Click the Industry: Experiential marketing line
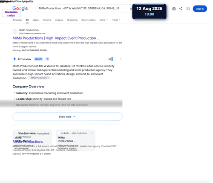Image resolution: width=213 pixels, height=183 pixels. click(x=49, y=93)
